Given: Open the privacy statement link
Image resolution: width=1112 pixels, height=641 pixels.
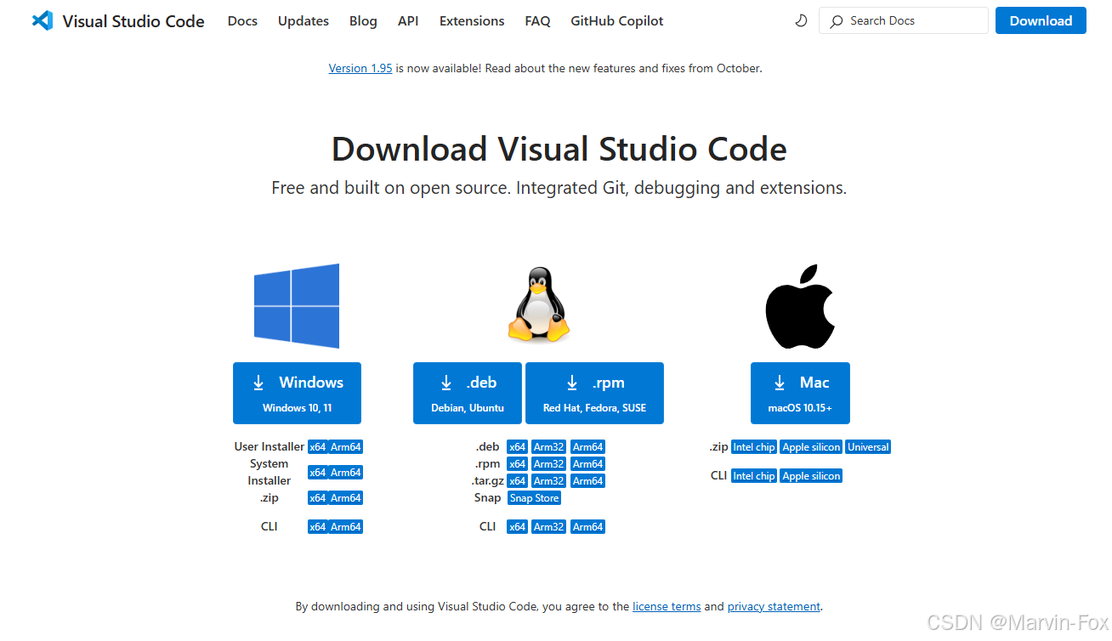Looking at the screenshot, I should [774, 607].
